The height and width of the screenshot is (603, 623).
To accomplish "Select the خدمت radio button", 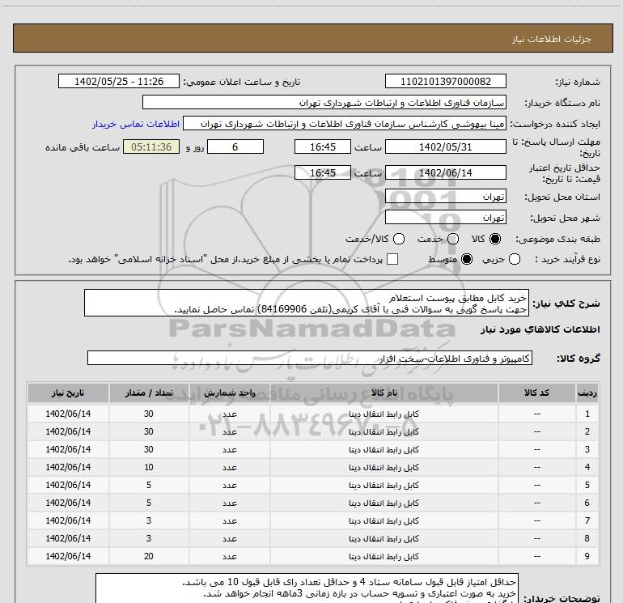I will pos(453,239).
